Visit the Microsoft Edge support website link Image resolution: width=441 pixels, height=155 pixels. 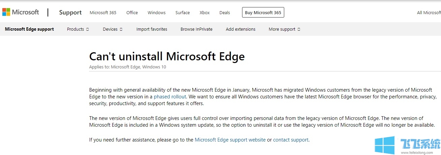click(230, 140)
